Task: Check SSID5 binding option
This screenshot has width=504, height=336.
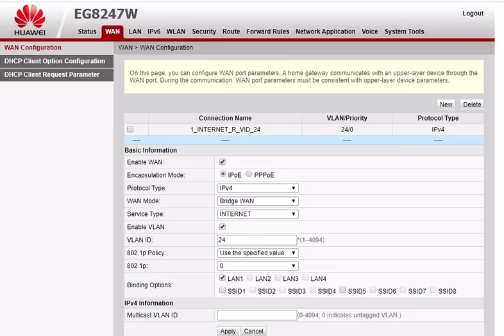Action: point(342,290)
